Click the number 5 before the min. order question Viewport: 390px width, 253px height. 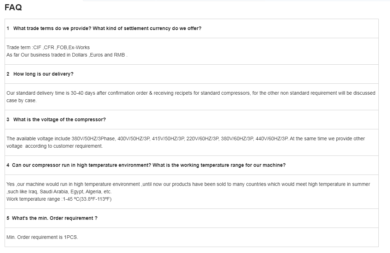[8, 218]
